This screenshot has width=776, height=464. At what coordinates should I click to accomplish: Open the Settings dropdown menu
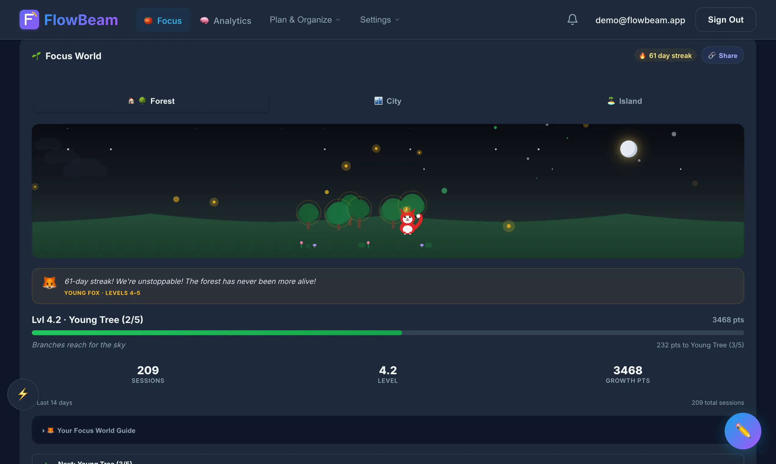tap(379, 20)
